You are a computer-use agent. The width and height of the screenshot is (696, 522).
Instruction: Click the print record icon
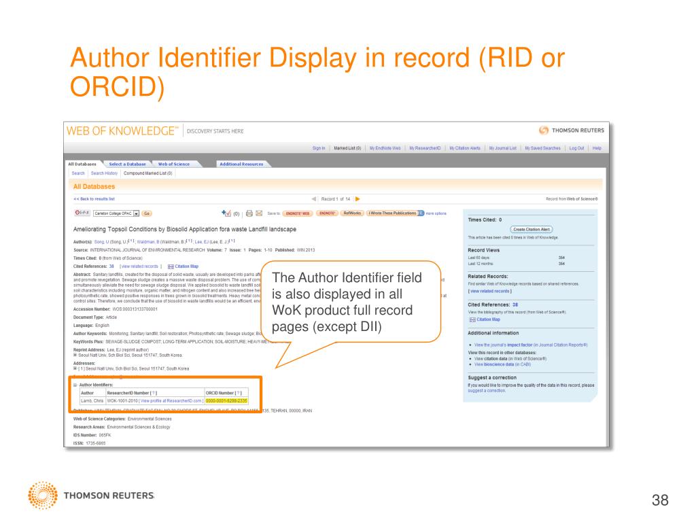249,213
